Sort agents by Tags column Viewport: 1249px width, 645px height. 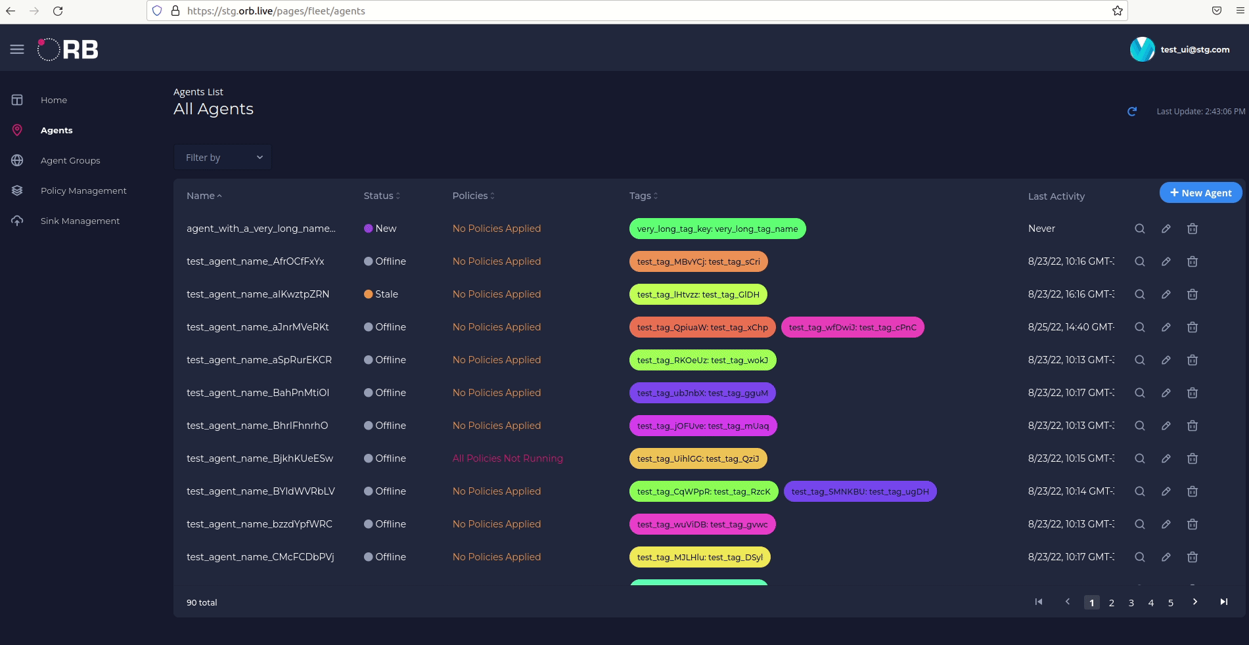pos(643,196)
